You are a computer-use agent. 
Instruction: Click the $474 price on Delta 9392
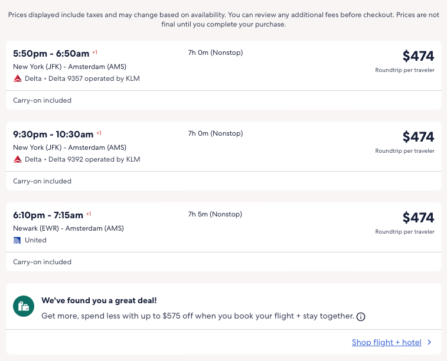coord(418,137)
